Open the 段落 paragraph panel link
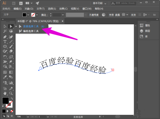The width and height of the screenshot is (160, 119). pyautogui.click(x=117, y=15)
